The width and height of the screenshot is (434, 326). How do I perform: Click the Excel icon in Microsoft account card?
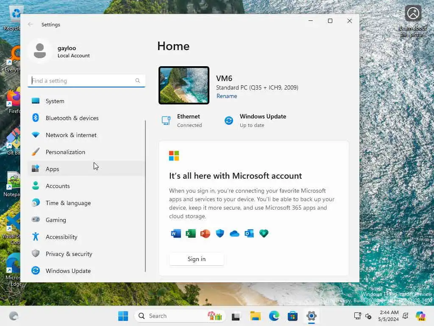pyautogui.click(x=190, y=233)
